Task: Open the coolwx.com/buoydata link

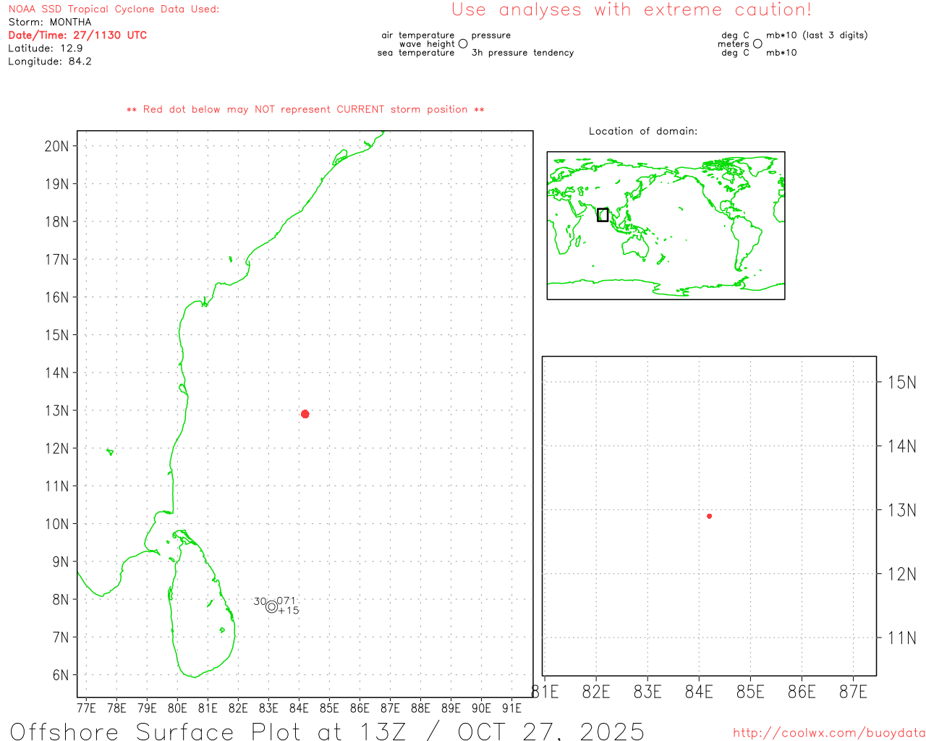Action: tap(828, 733)
